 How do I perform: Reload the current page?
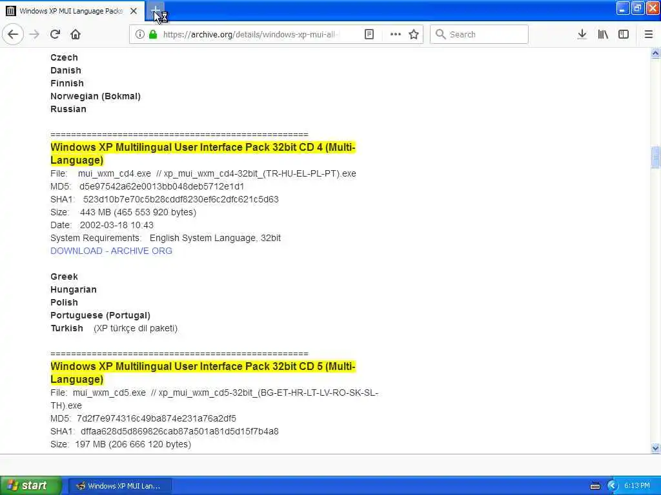point(56,34)
